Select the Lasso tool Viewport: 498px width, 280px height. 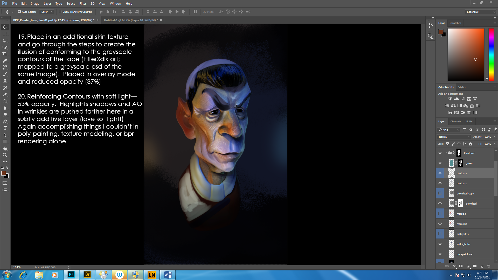coord(5,40)
